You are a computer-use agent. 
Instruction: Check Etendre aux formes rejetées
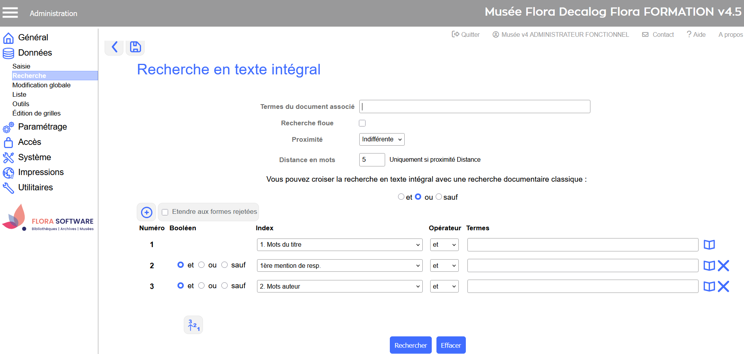pyautogui.click(x=165, y=212)
